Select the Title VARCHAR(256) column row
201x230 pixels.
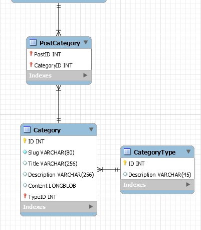pos(59,164)
